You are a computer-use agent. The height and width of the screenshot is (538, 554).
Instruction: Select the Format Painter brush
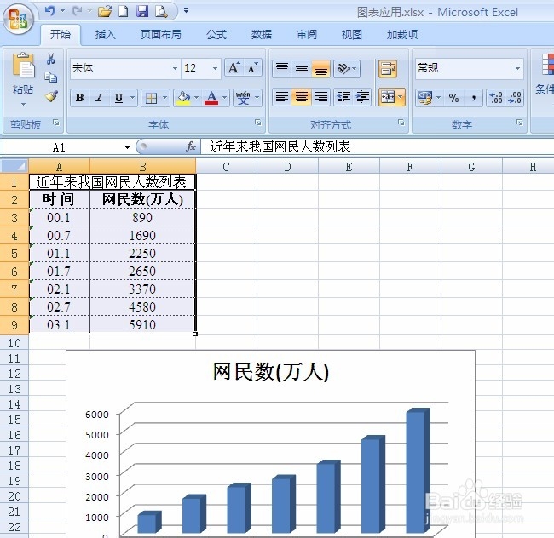[52, 96]
